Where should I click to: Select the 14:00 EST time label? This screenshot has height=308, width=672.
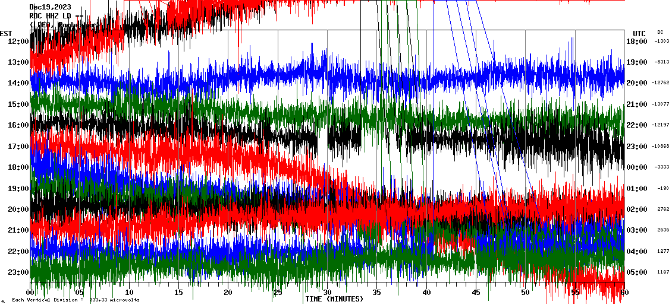18,83
